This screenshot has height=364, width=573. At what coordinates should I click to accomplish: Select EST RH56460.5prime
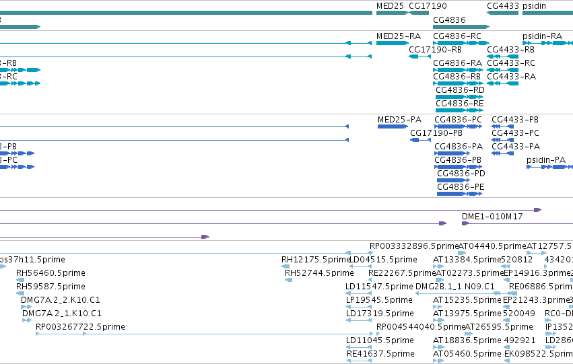pyautogui.click(x=50, y=273)
